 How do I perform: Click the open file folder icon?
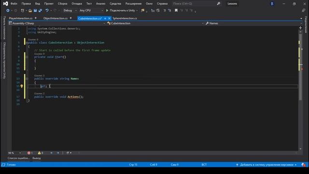click(30, 11)
